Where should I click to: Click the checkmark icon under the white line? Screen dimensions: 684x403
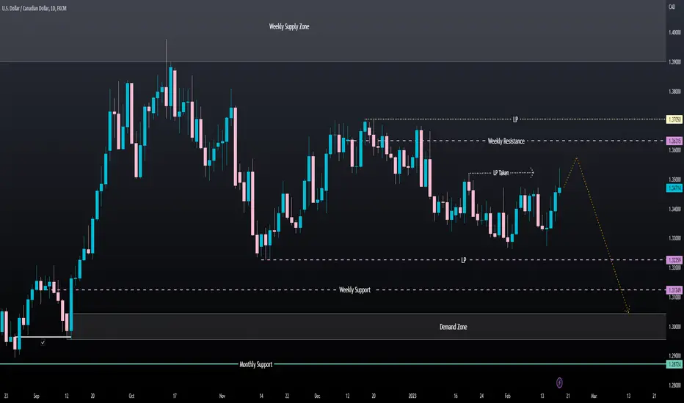click(x=43, y=343)
